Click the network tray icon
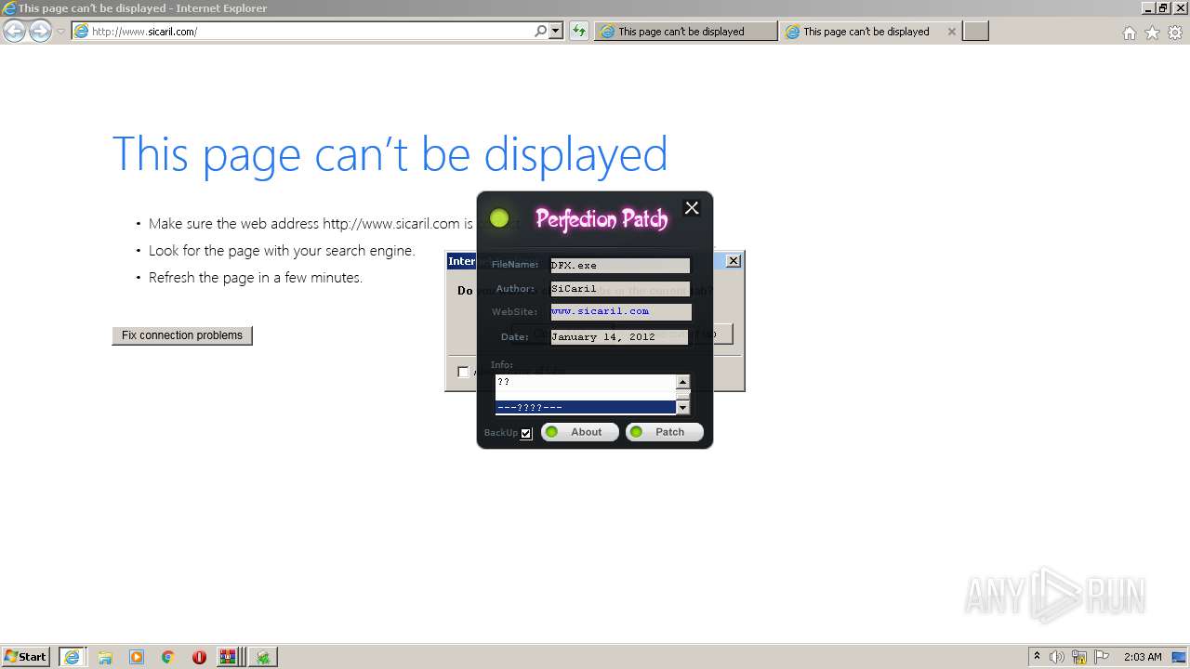 1079,657
